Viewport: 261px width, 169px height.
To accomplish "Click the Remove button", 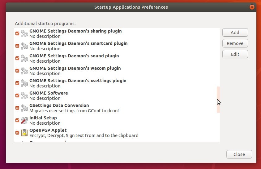I will [235, 43].
